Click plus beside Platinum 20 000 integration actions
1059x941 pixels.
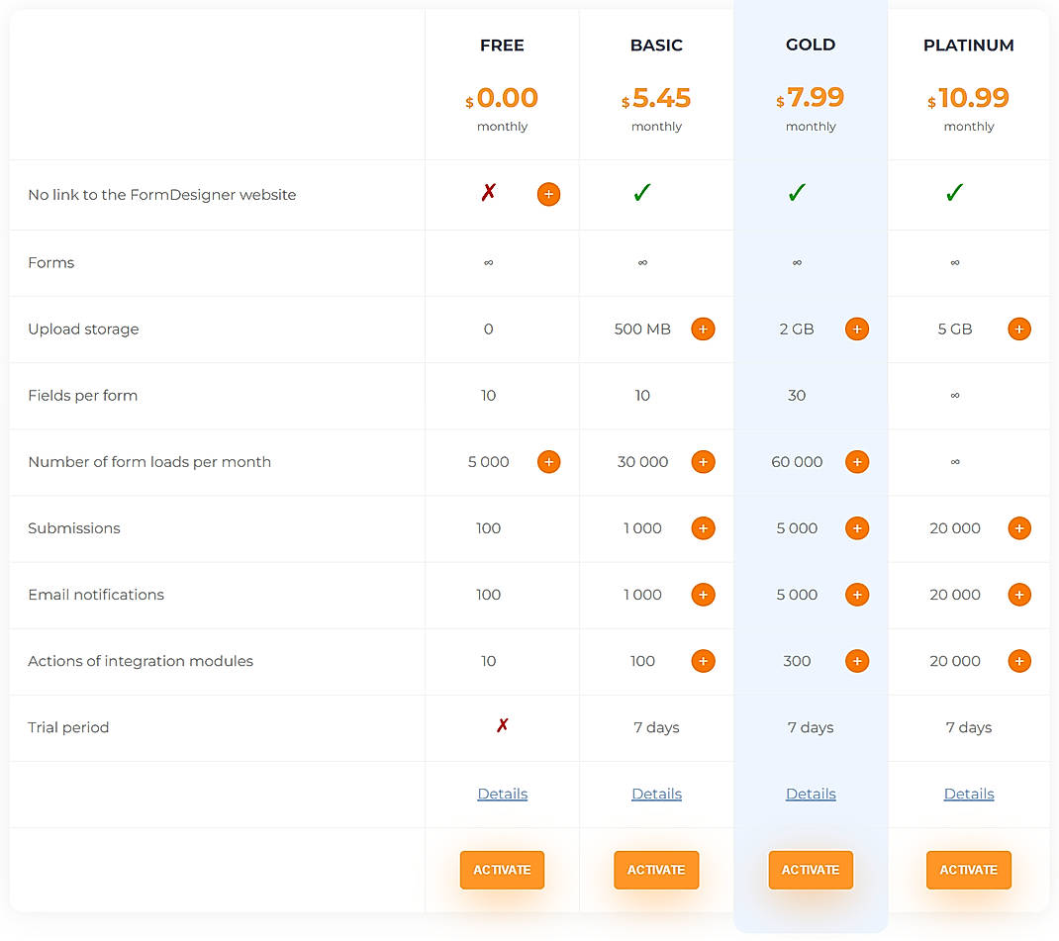(x=1019, y=661)
